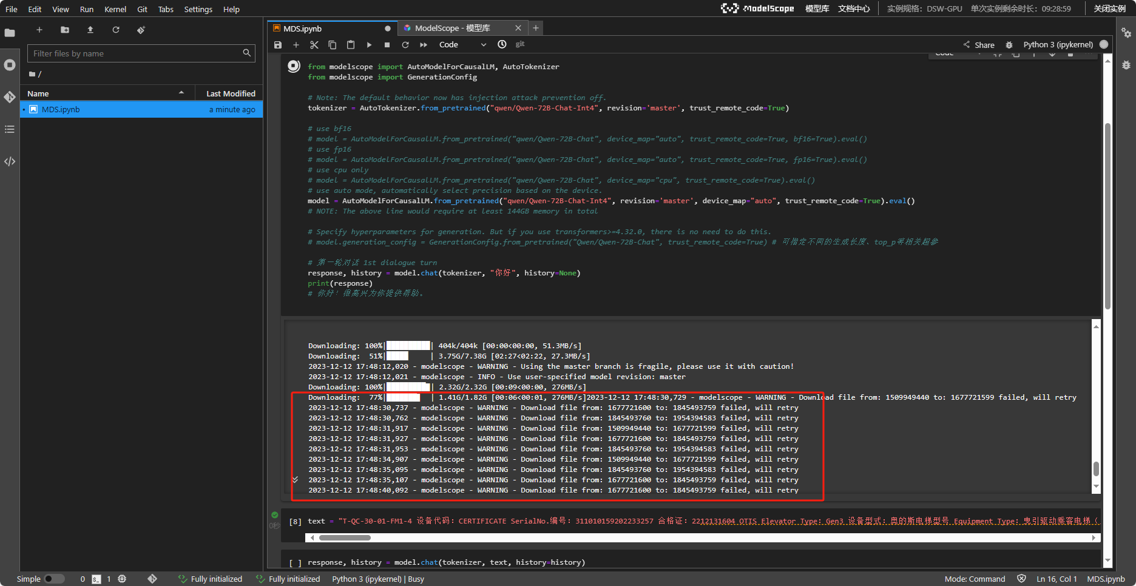Screen dimensions: 1136x586
Task: Create a new launcher with plus icon
Action: pos(39,30)
